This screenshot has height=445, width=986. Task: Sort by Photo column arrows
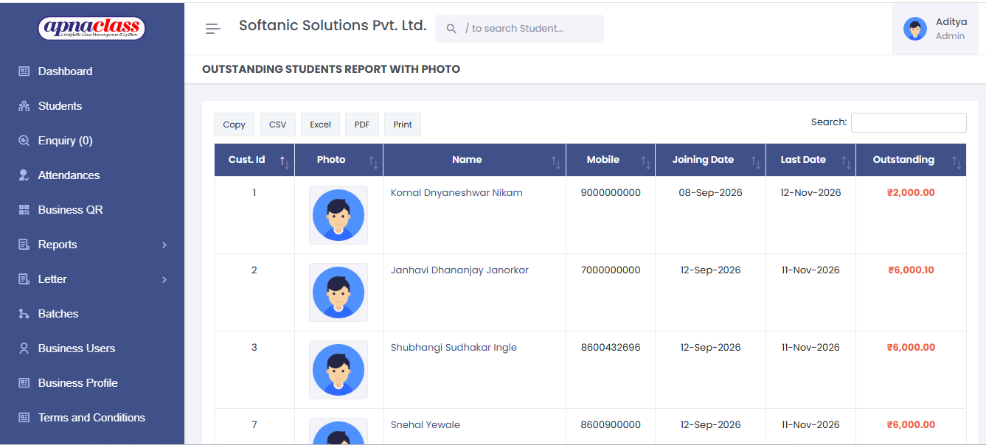373,161
